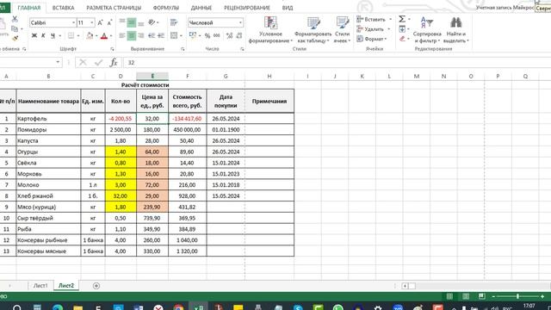Click the zoom slider handle in status bar
Screen dimensions: 551x310
pyautogui.click(x=517, y=296)
